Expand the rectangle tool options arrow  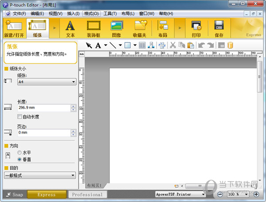[x=135, y=45]
